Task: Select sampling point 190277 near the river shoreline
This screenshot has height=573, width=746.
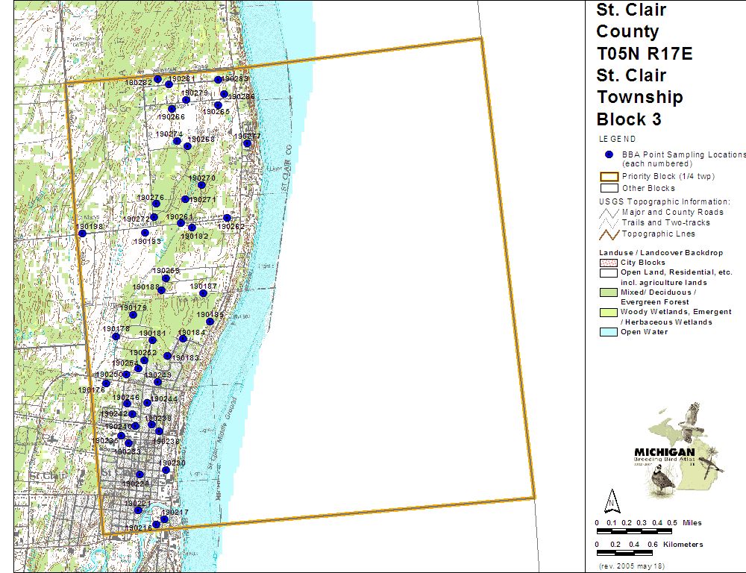Action: coord(247,143)
